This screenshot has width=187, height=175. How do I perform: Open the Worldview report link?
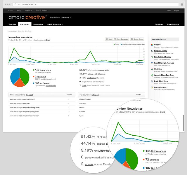(x=158, y=69)
